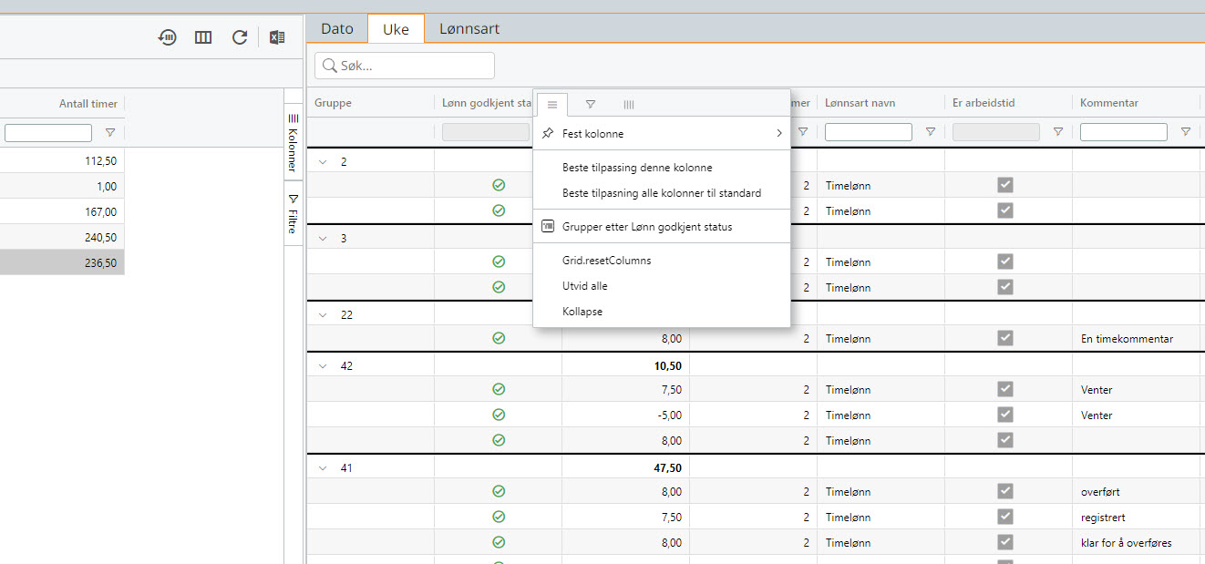Refresh the grid using reload icon
This screenshot has width=1205, height=564.
(240, 37)
